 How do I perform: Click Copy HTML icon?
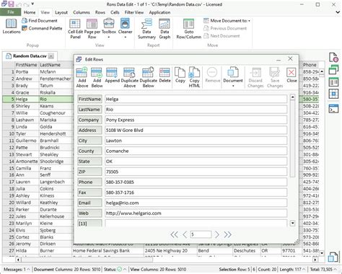tap(194, 77)
